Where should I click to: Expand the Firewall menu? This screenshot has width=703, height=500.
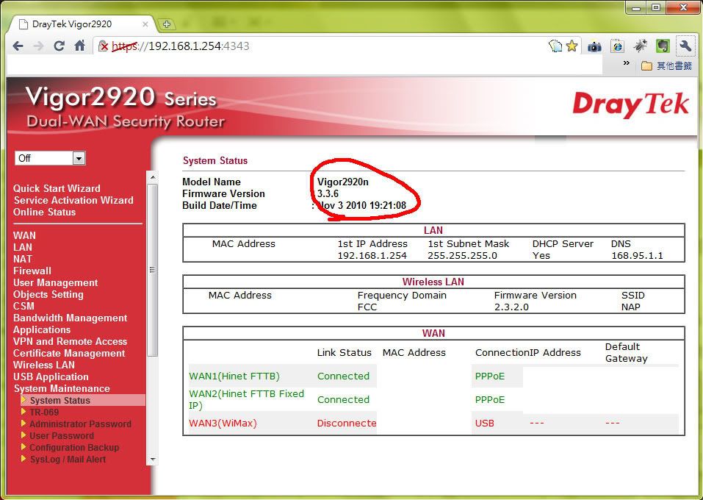(32, 271)
